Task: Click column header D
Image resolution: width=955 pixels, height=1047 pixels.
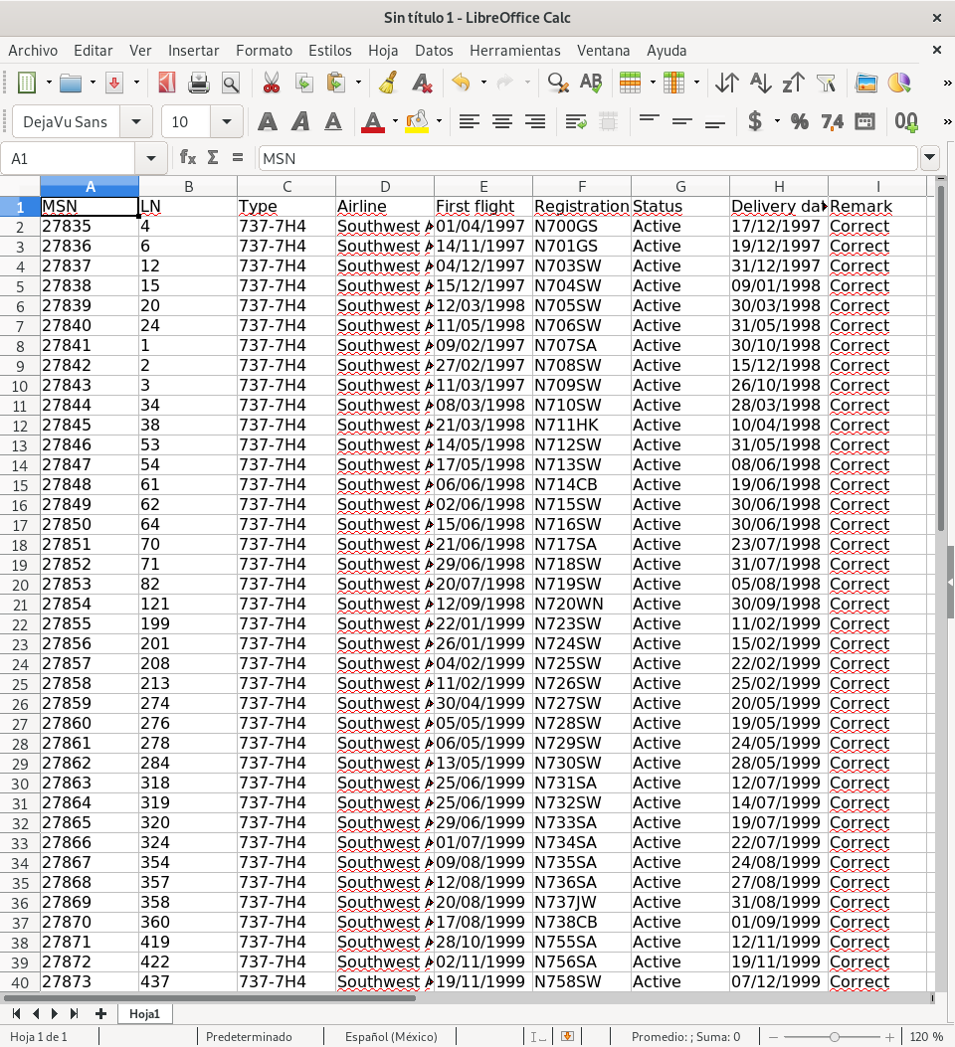Action: [x=385, y=186]
